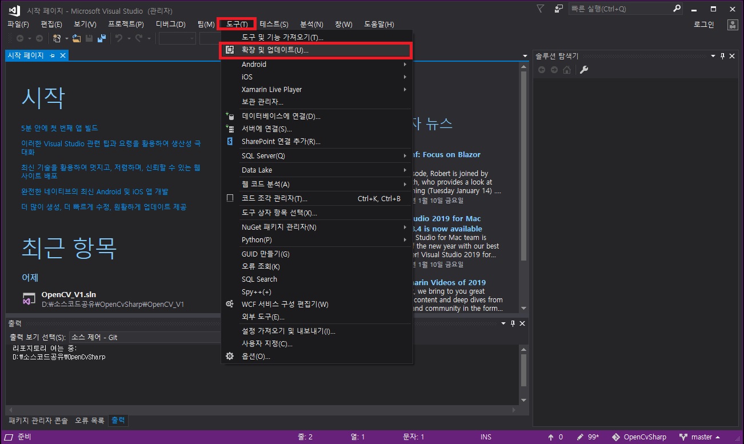This screenshot has height=444, width=744.
Task: Switch to the 출력 bottom tab
Action: point(119,421)
